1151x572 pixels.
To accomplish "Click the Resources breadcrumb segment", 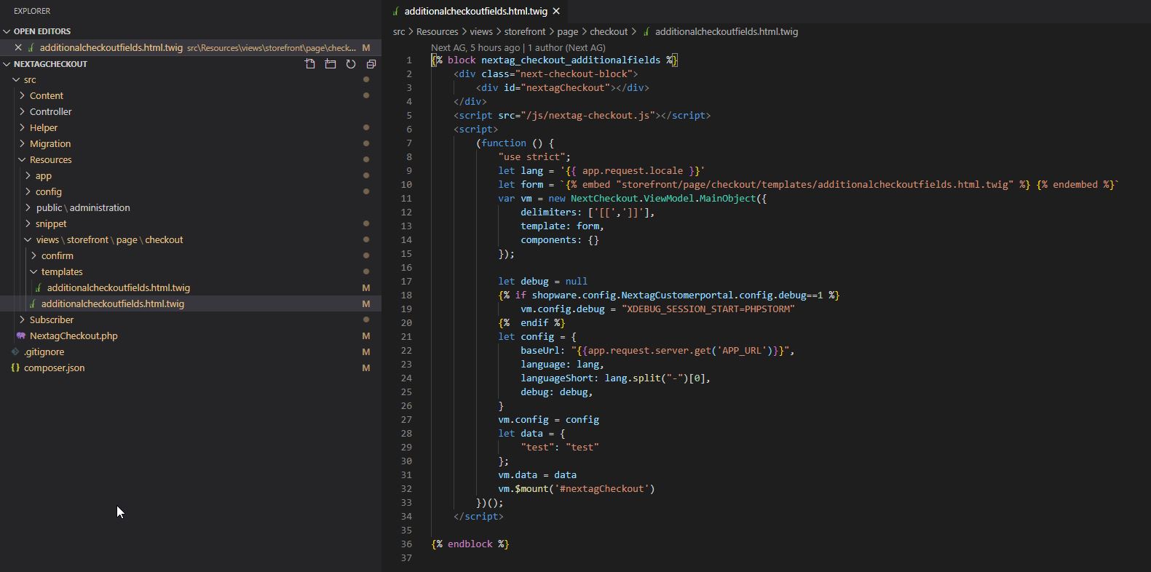I will pos(438,32).
